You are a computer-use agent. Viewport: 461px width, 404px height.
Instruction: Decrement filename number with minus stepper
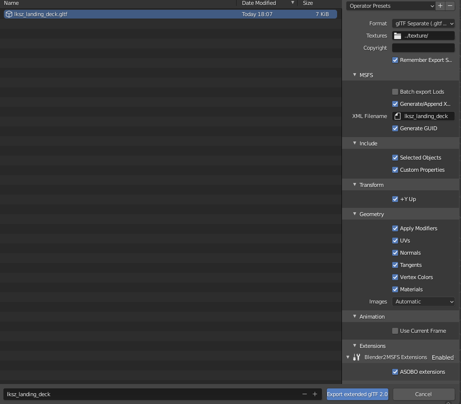pos(304,394)
